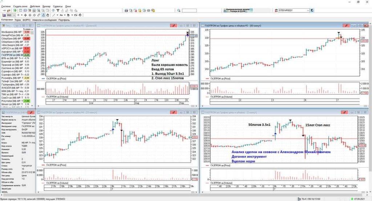The image size is (372, 201).
Task: Open the Брокер menu
Action: [x=46, y=6]
